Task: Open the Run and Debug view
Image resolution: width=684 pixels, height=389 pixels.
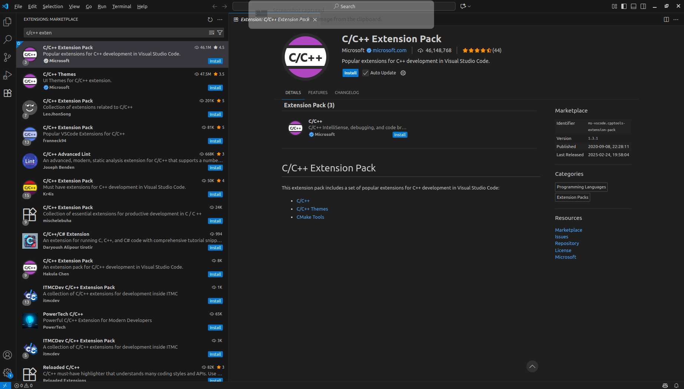Action: [7, 75]
